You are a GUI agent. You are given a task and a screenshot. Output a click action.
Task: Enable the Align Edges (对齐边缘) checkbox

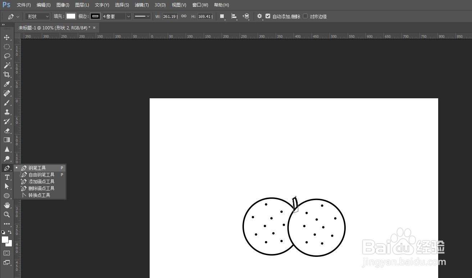point(305,16)
